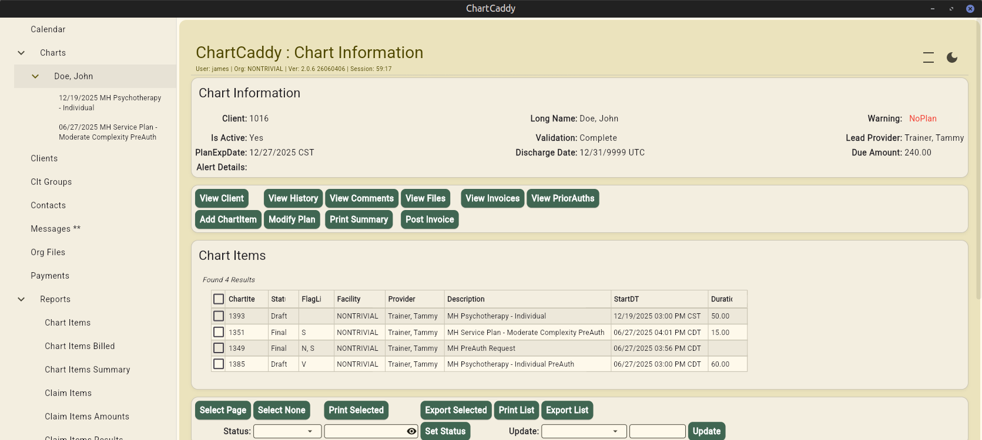This screenshot has height=440, width=982.
Task: Click the Print Summary button
Action: (358, 219)
